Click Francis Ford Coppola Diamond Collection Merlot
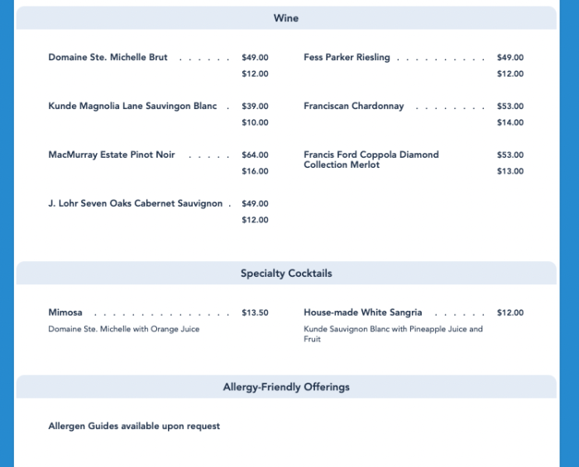The image size is (579, 467). pos(371,160)
